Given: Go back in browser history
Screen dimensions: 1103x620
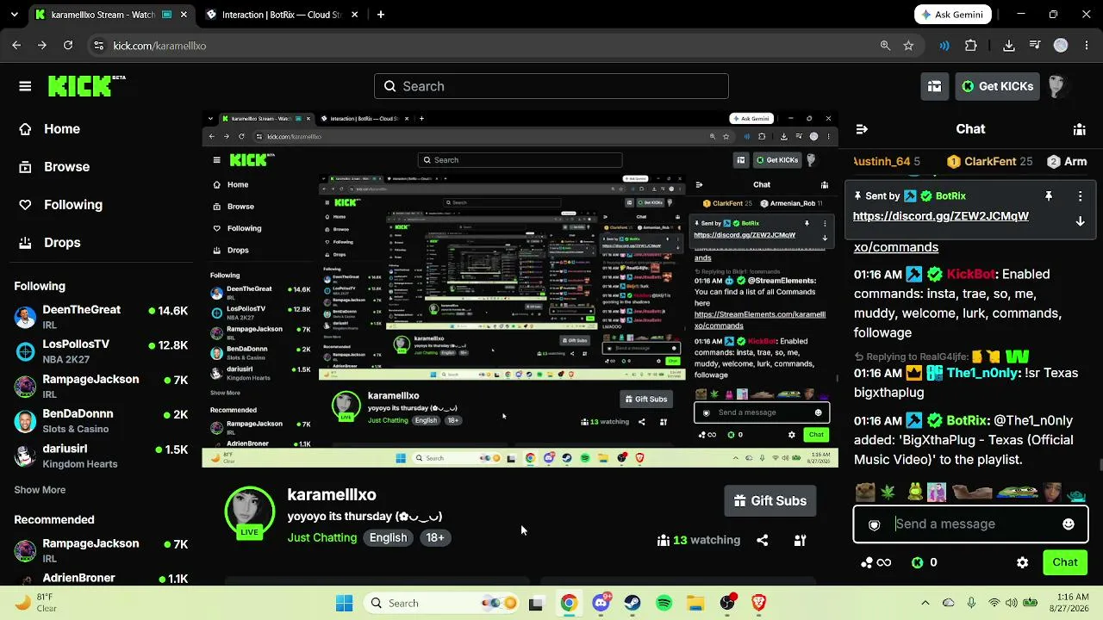Looking at the screenshot, I should point(16,46).
